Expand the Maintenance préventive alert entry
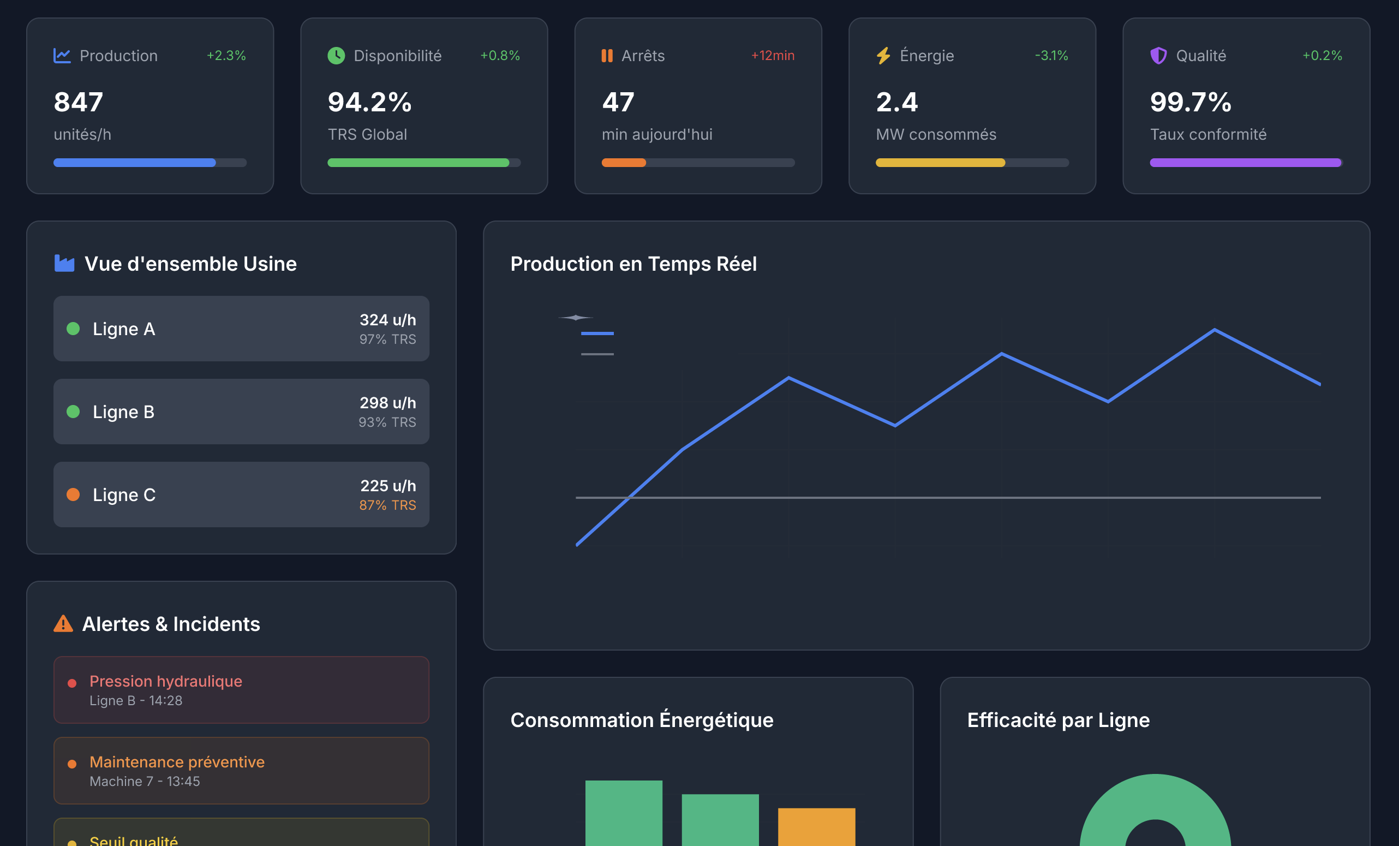The image size is (1399, 846). click(241, 771)
